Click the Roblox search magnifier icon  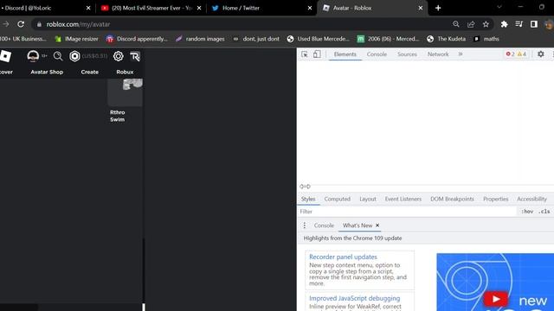pos(58,56)
